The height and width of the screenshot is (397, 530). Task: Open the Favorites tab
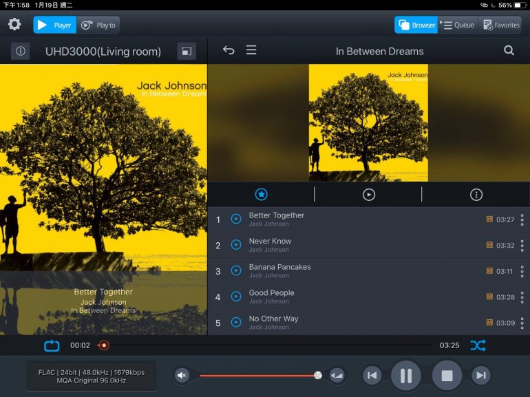pyautogui.click(x=500, y=25)
